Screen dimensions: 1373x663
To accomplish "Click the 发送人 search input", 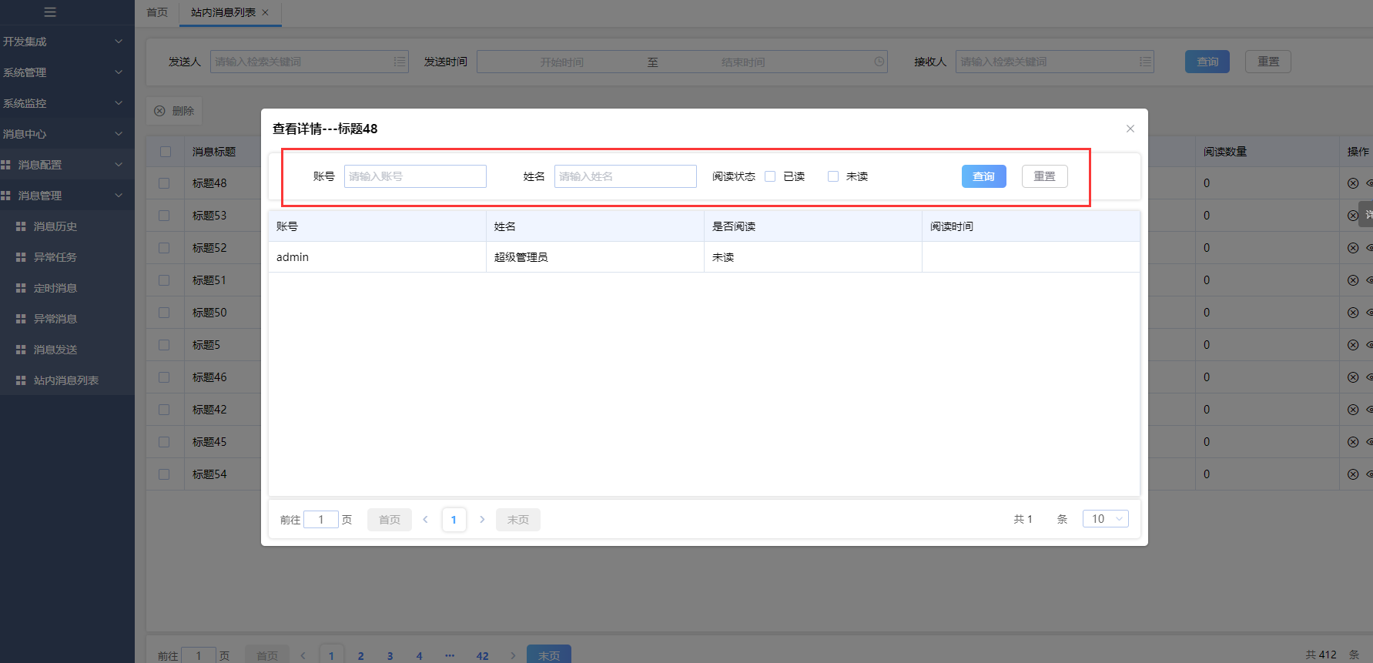I will click(310, 62).
